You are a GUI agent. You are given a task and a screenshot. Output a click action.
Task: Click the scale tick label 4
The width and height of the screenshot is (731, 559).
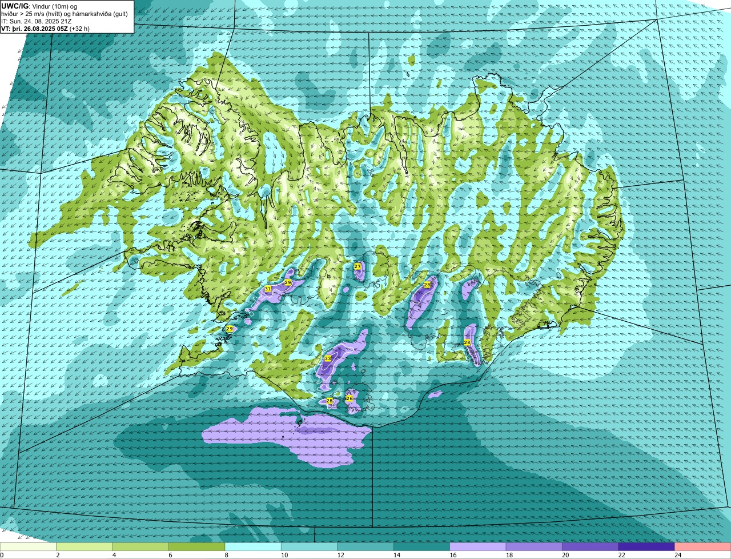tap(113, 554)
